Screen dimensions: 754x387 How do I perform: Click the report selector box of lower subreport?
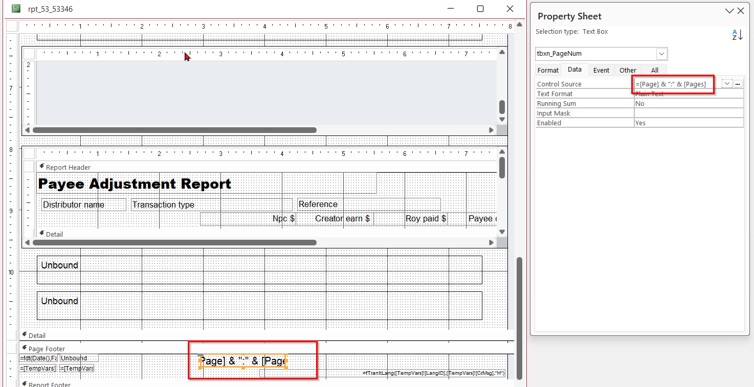coord(29,153)
